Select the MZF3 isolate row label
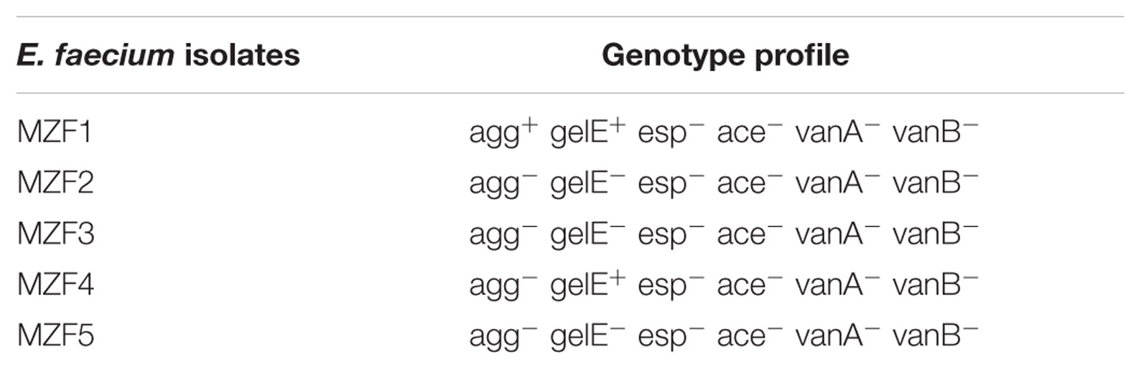Image resolution: width=1141 pixels, height=369 pixels. 55,234
